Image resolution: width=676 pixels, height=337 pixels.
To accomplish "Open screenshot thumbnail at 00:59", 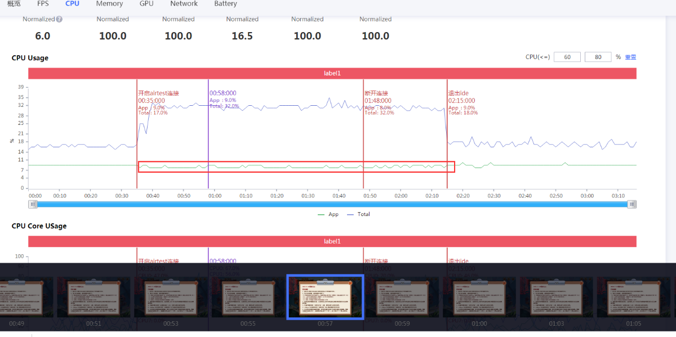I will click(x=402, y=297).
